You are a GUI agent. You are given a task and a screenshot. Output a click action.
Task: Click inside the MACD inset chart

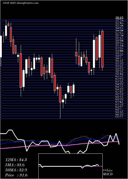point(70,166)
